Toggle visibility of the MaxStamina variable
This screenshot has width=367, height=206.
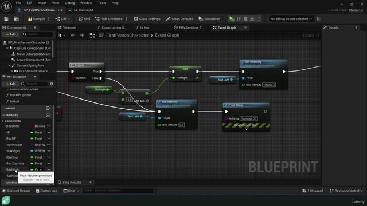(x=49, y=163)
